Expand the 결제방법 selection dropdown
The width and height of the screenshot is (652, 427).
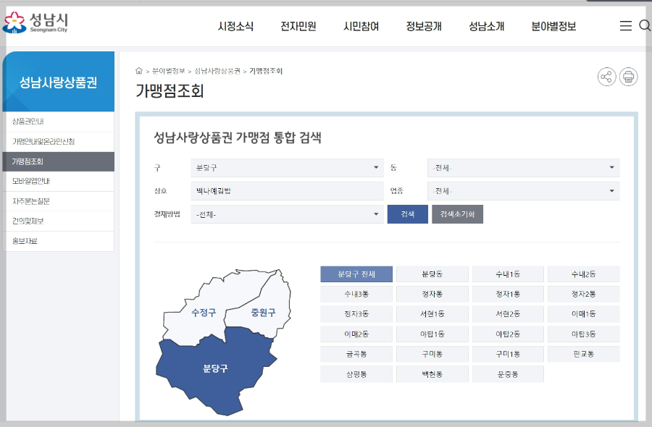coord(287,215)
